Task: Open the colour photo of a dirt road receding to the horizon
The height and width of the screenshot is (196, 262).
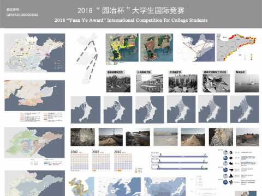Action: [x=193, y=137]
